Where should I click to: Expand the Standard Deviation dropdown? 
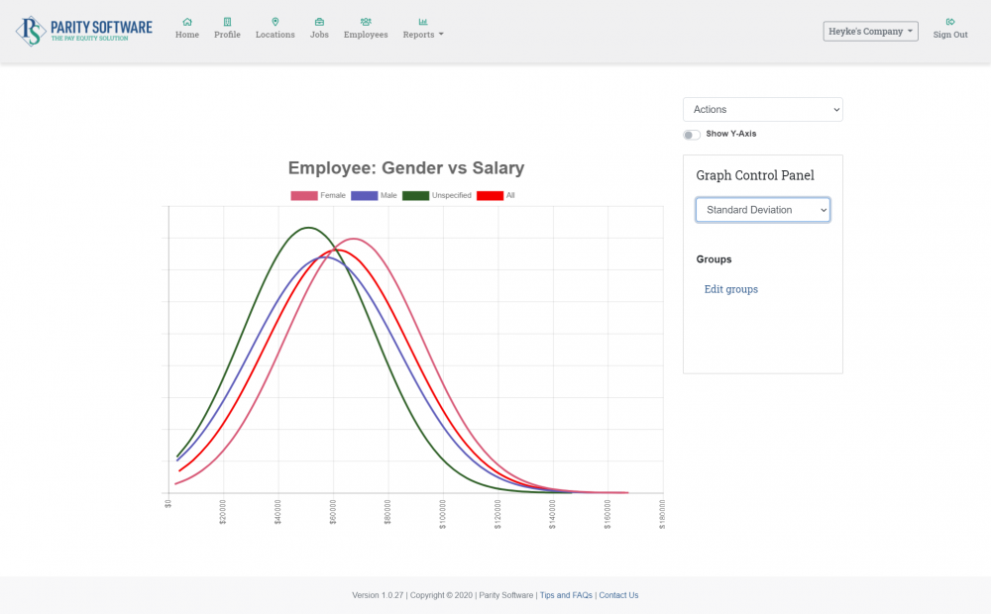pos(762,210)
